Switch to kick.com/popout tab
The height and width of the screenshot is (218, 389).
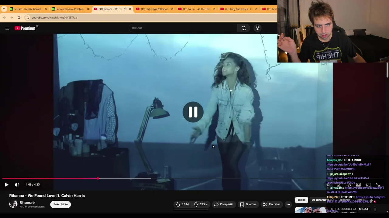point(70,9)
